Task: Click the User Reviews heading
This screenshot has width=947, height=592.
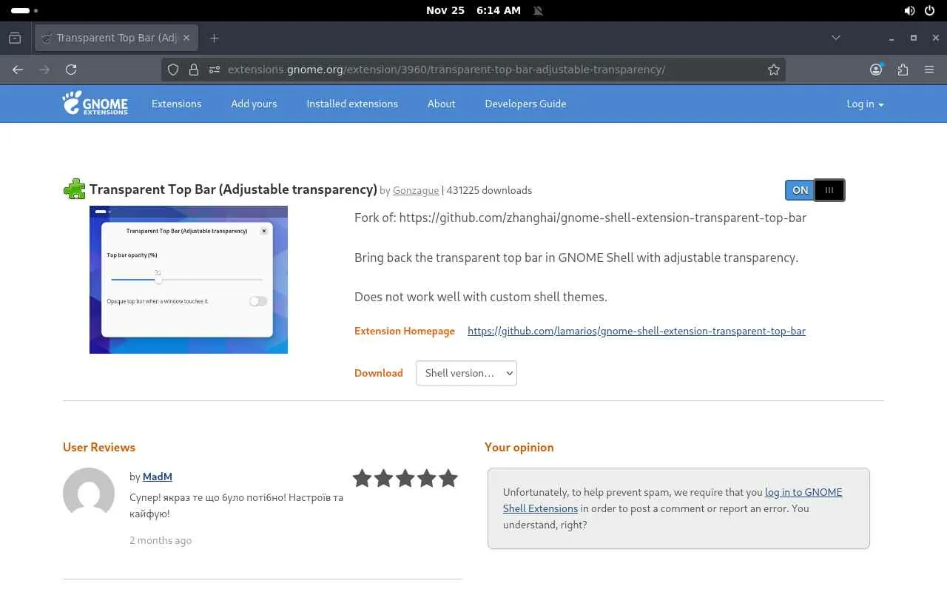Action: click(99, 447)
